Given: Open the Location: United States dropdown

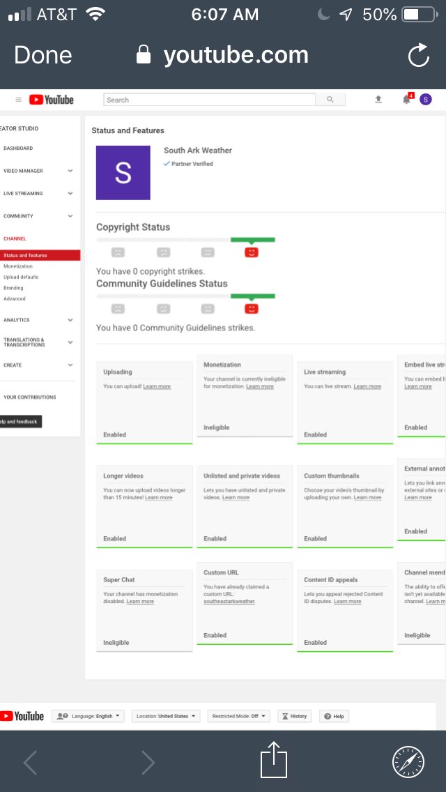Looking at the screenshot, I should coord(166,716).
